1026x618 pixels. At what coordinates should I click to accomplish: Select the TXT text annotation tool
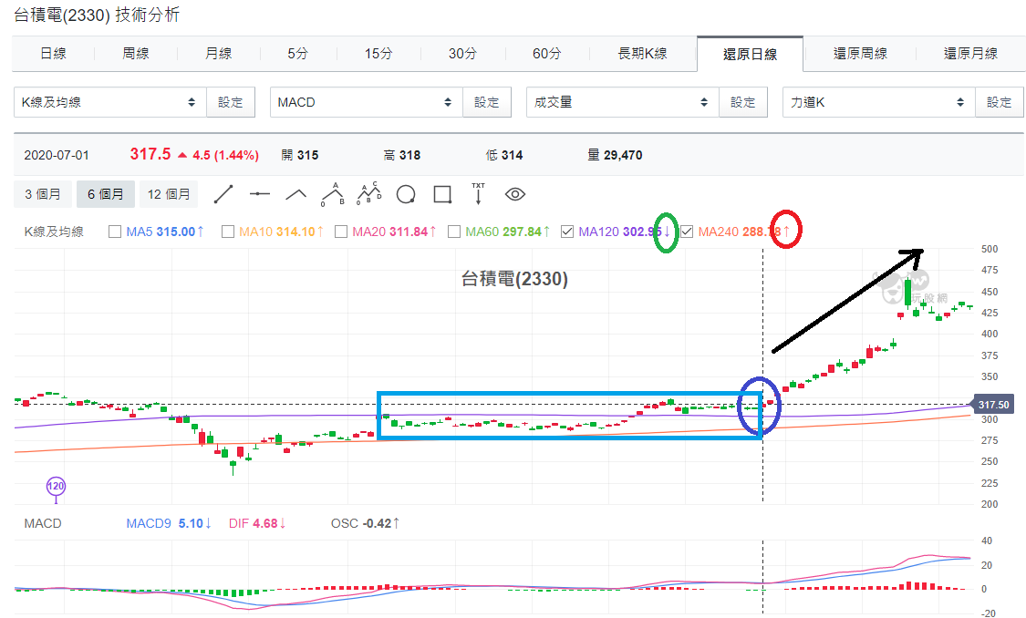coord(478,193)
